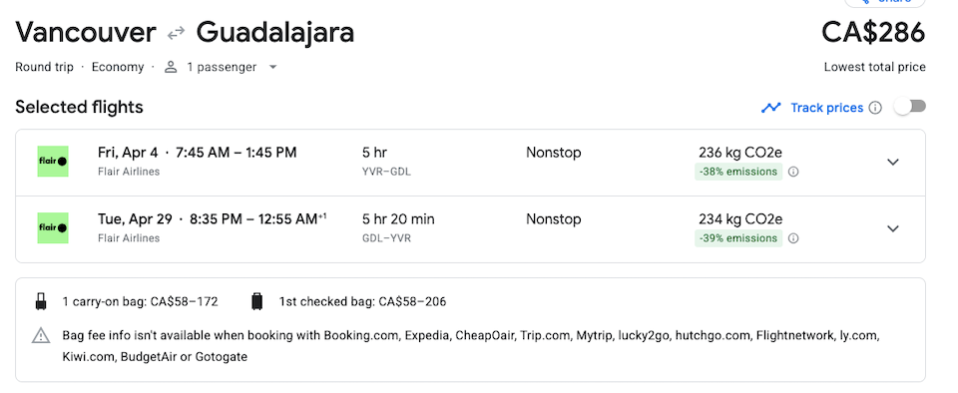Click the bag fee warning triangle icon

pos(41,335)
